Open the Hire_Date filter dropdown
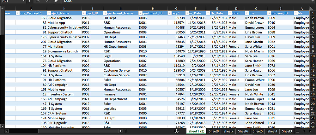 (x=187, y=13)
